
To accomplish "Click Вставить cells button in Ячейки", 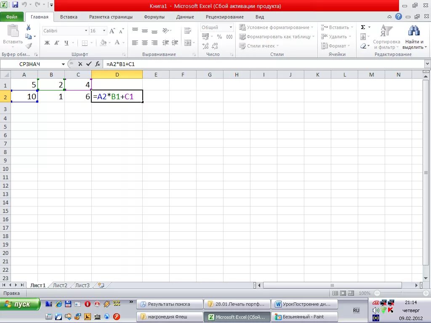I will pos(337,27).
